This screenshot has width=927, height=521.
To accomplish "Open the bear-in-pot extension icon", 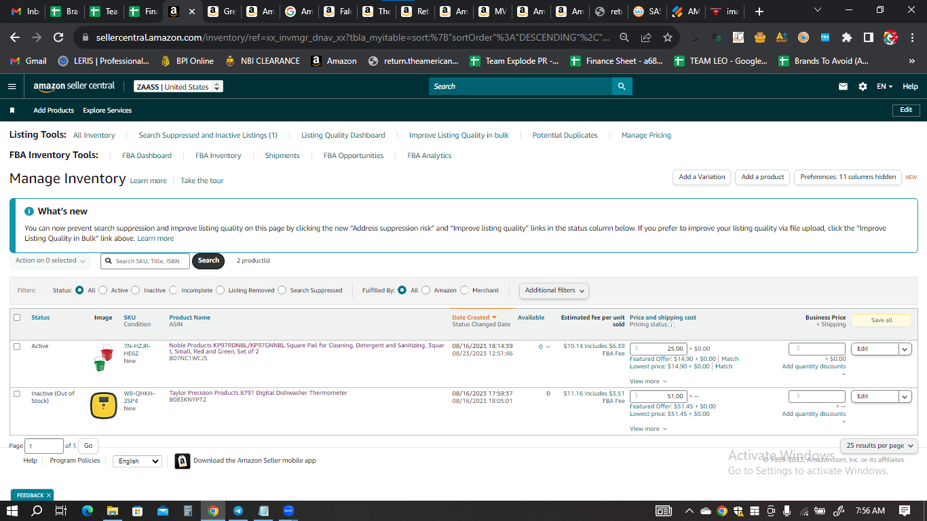I will [x=760, y=37].
